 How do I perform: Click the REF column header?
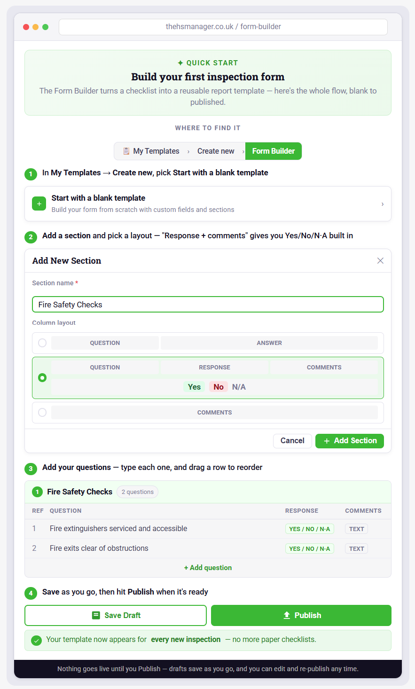38,511
